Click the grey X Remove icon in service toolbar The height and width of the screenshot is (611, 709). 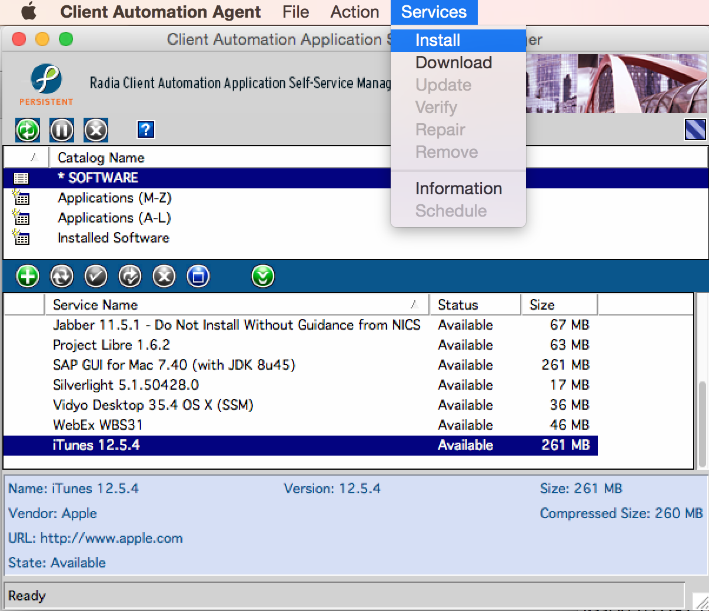(164, 276)
